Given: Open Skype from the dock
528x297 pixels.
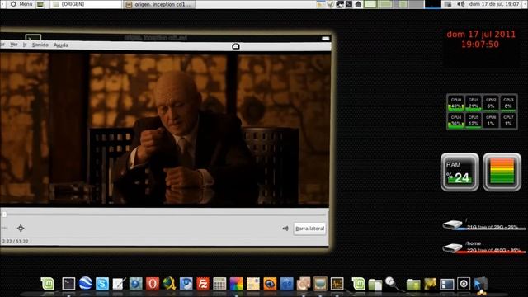Looking at the screenshot, I should (x=102, y=284).
